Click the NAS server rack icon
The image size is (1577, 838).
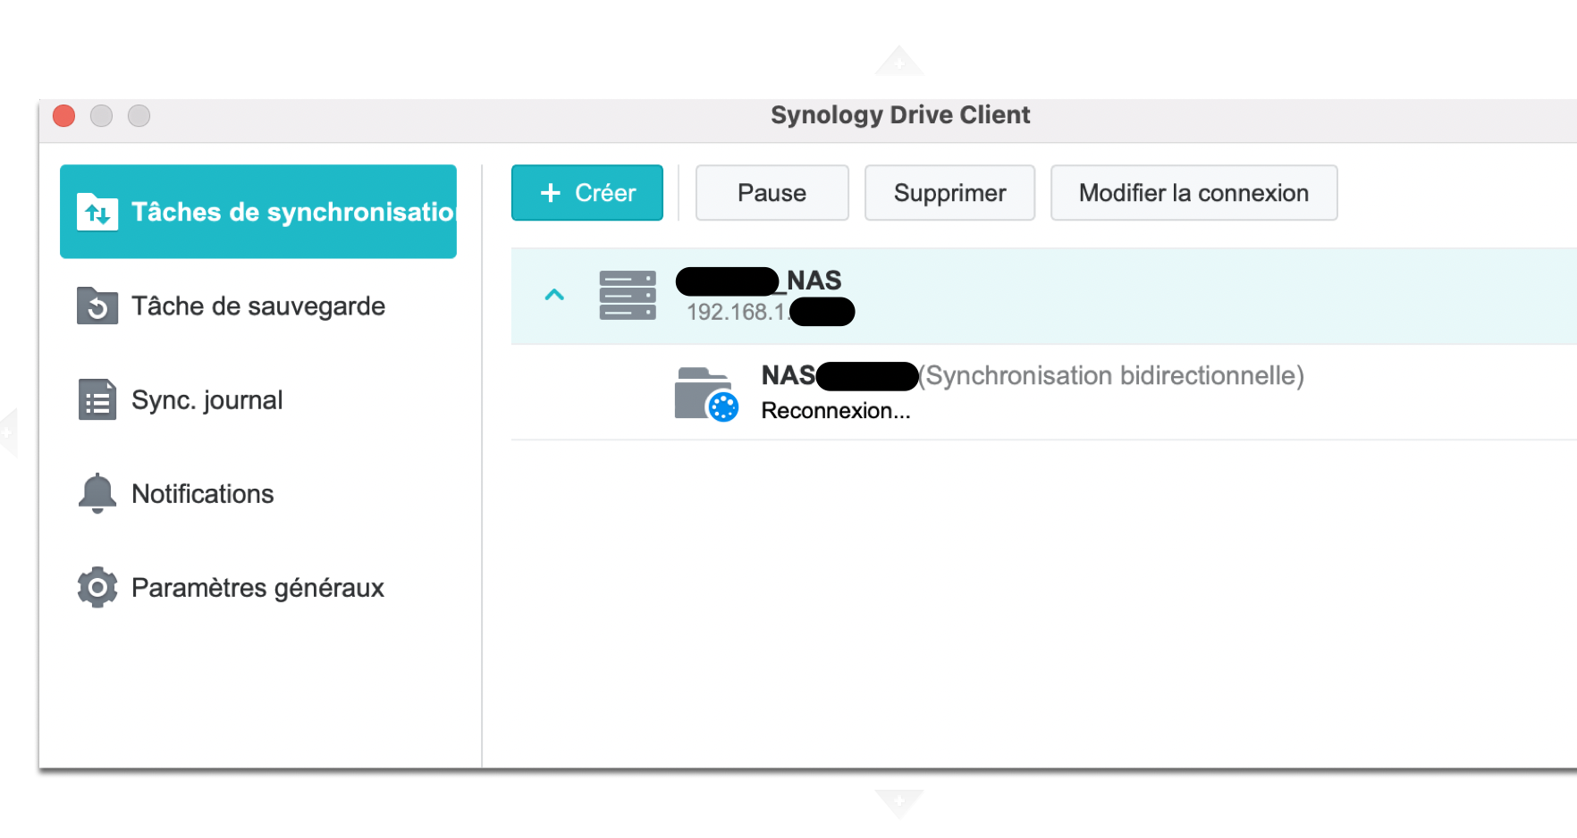[628, 296]
